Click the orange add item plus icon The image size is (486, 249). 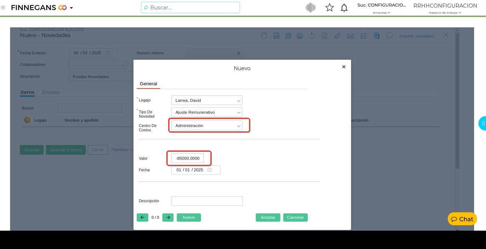click(x=27, y=120)
